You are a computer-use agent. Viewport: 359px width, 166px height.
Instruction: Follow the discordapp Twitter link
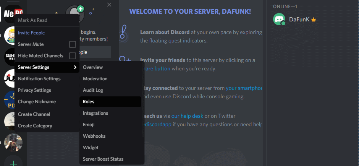[x=158, y=125]
